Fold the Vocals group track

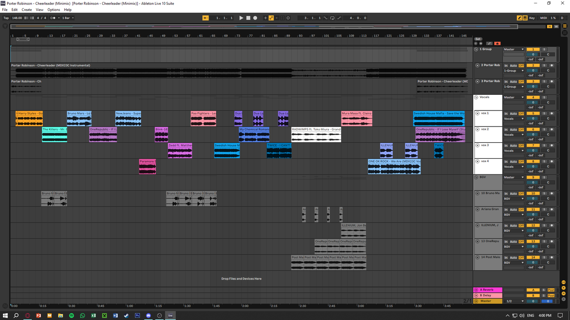tap(477, 97)
